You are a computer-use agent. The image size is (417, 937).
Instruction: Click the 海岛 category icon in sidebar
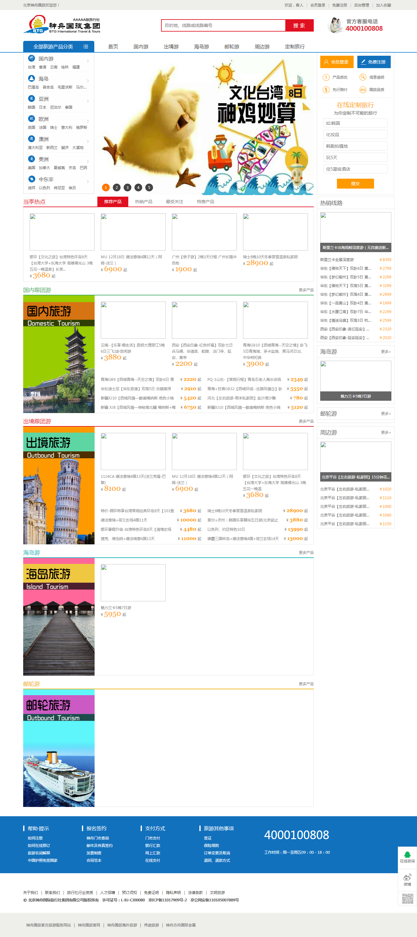32,78
